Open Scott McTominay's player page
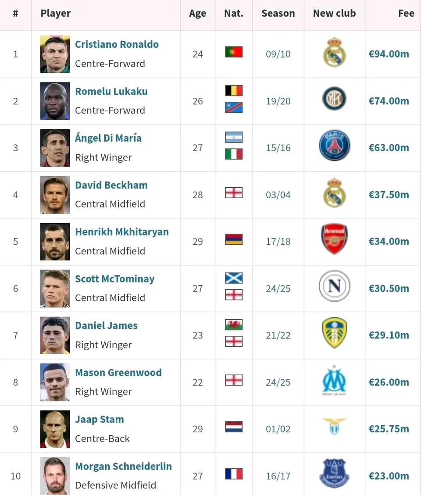The height and width of the screenshot is (495, 421). coord(114,279)
